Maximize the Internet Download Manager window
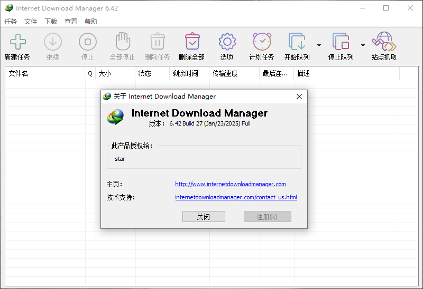423x289 pixels. (386, 8)
